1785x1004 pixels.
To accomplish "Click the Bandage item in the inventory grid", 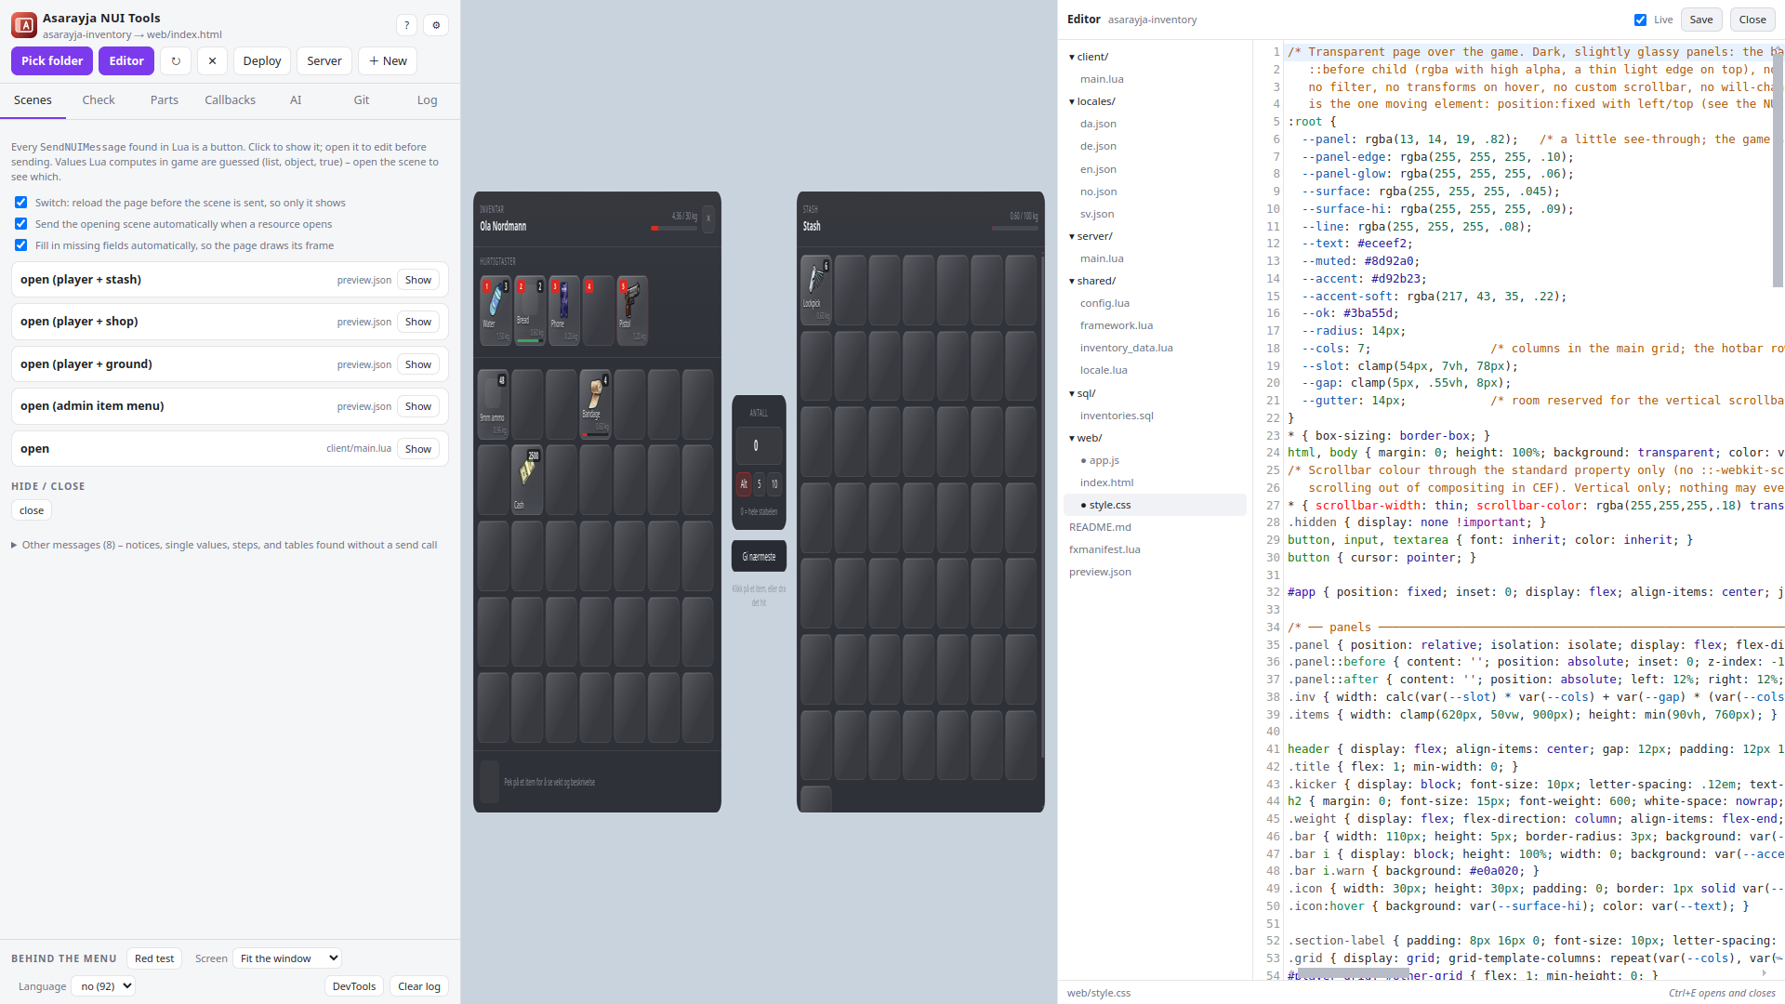I will [x=595, y=404].
